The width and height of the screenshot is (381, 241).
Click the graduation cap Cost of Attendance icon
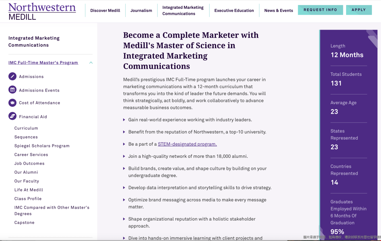click(12, 103)
